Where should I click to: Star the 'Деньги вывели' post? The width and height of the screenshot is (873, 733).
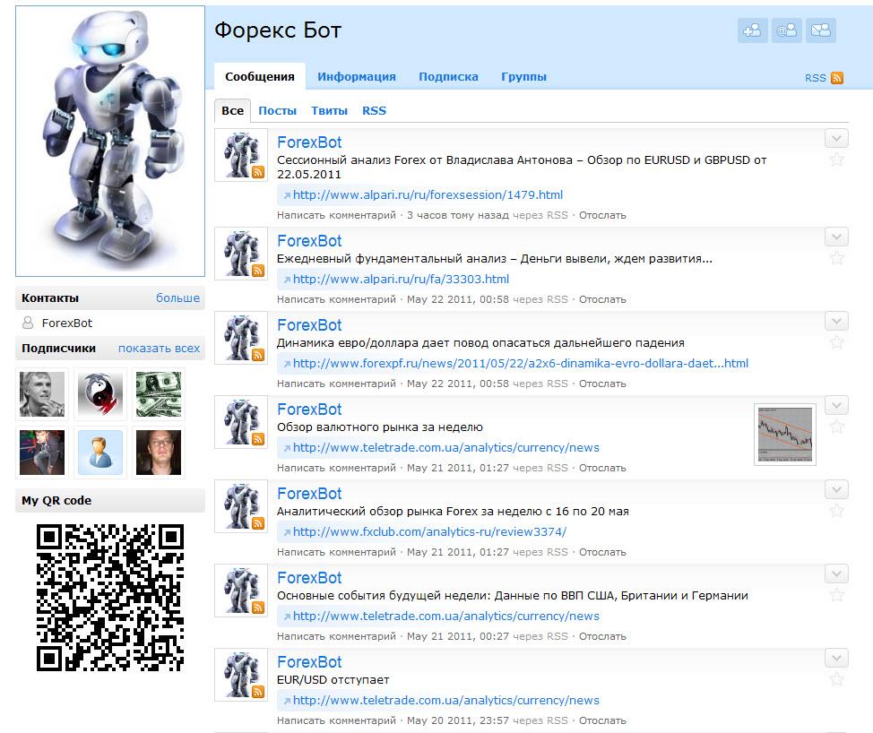coord(836,258)
